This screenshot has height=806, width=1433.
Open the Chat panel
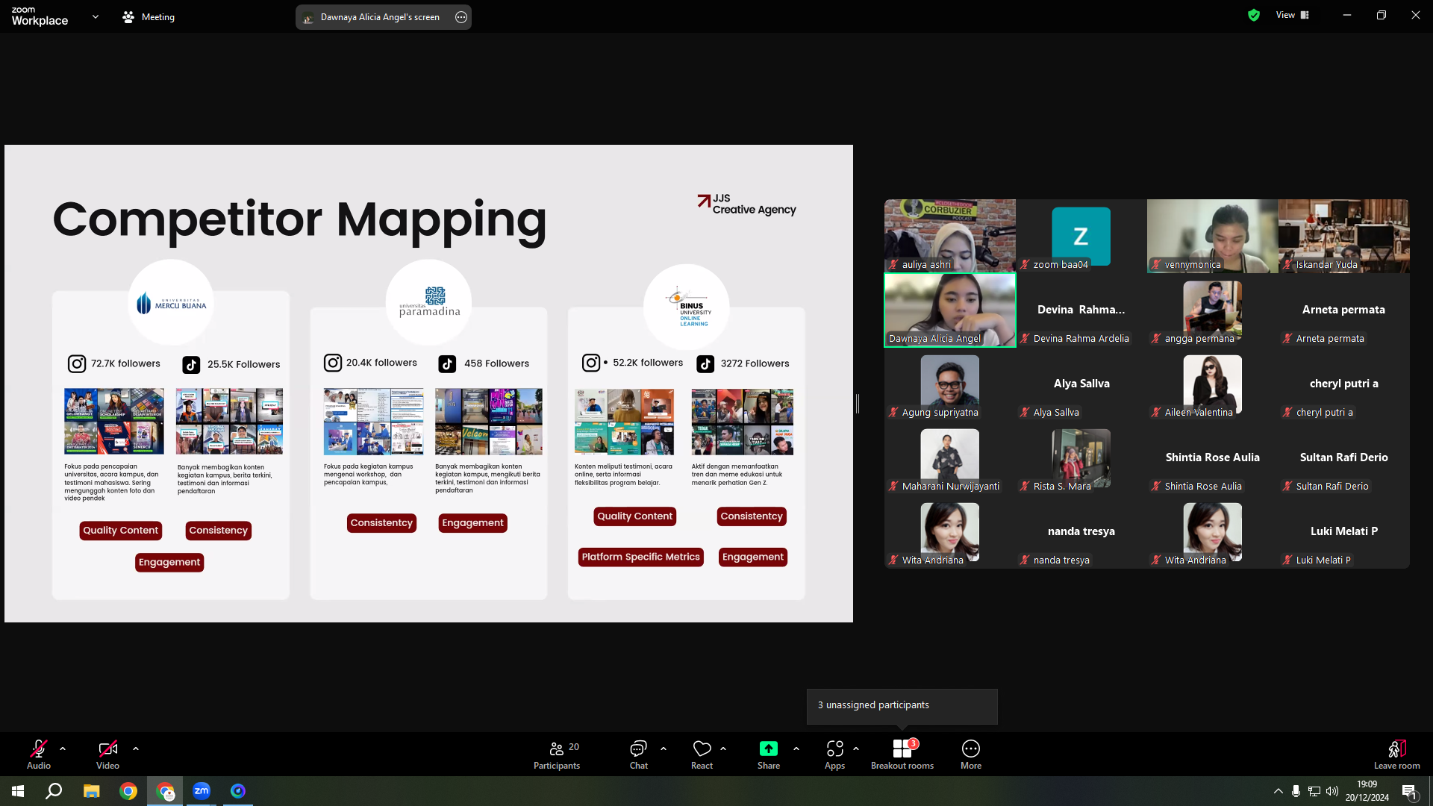(x=639, y=754)
